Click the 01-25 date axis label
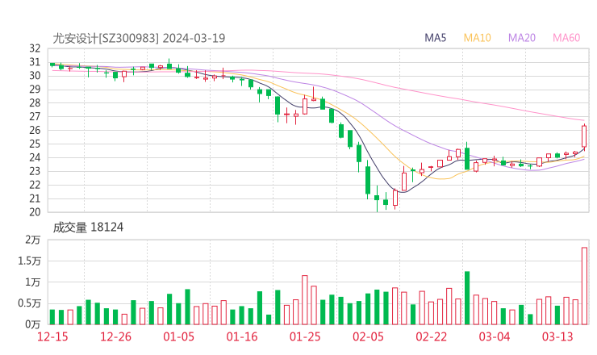597x355 pixels. point(305,336)
